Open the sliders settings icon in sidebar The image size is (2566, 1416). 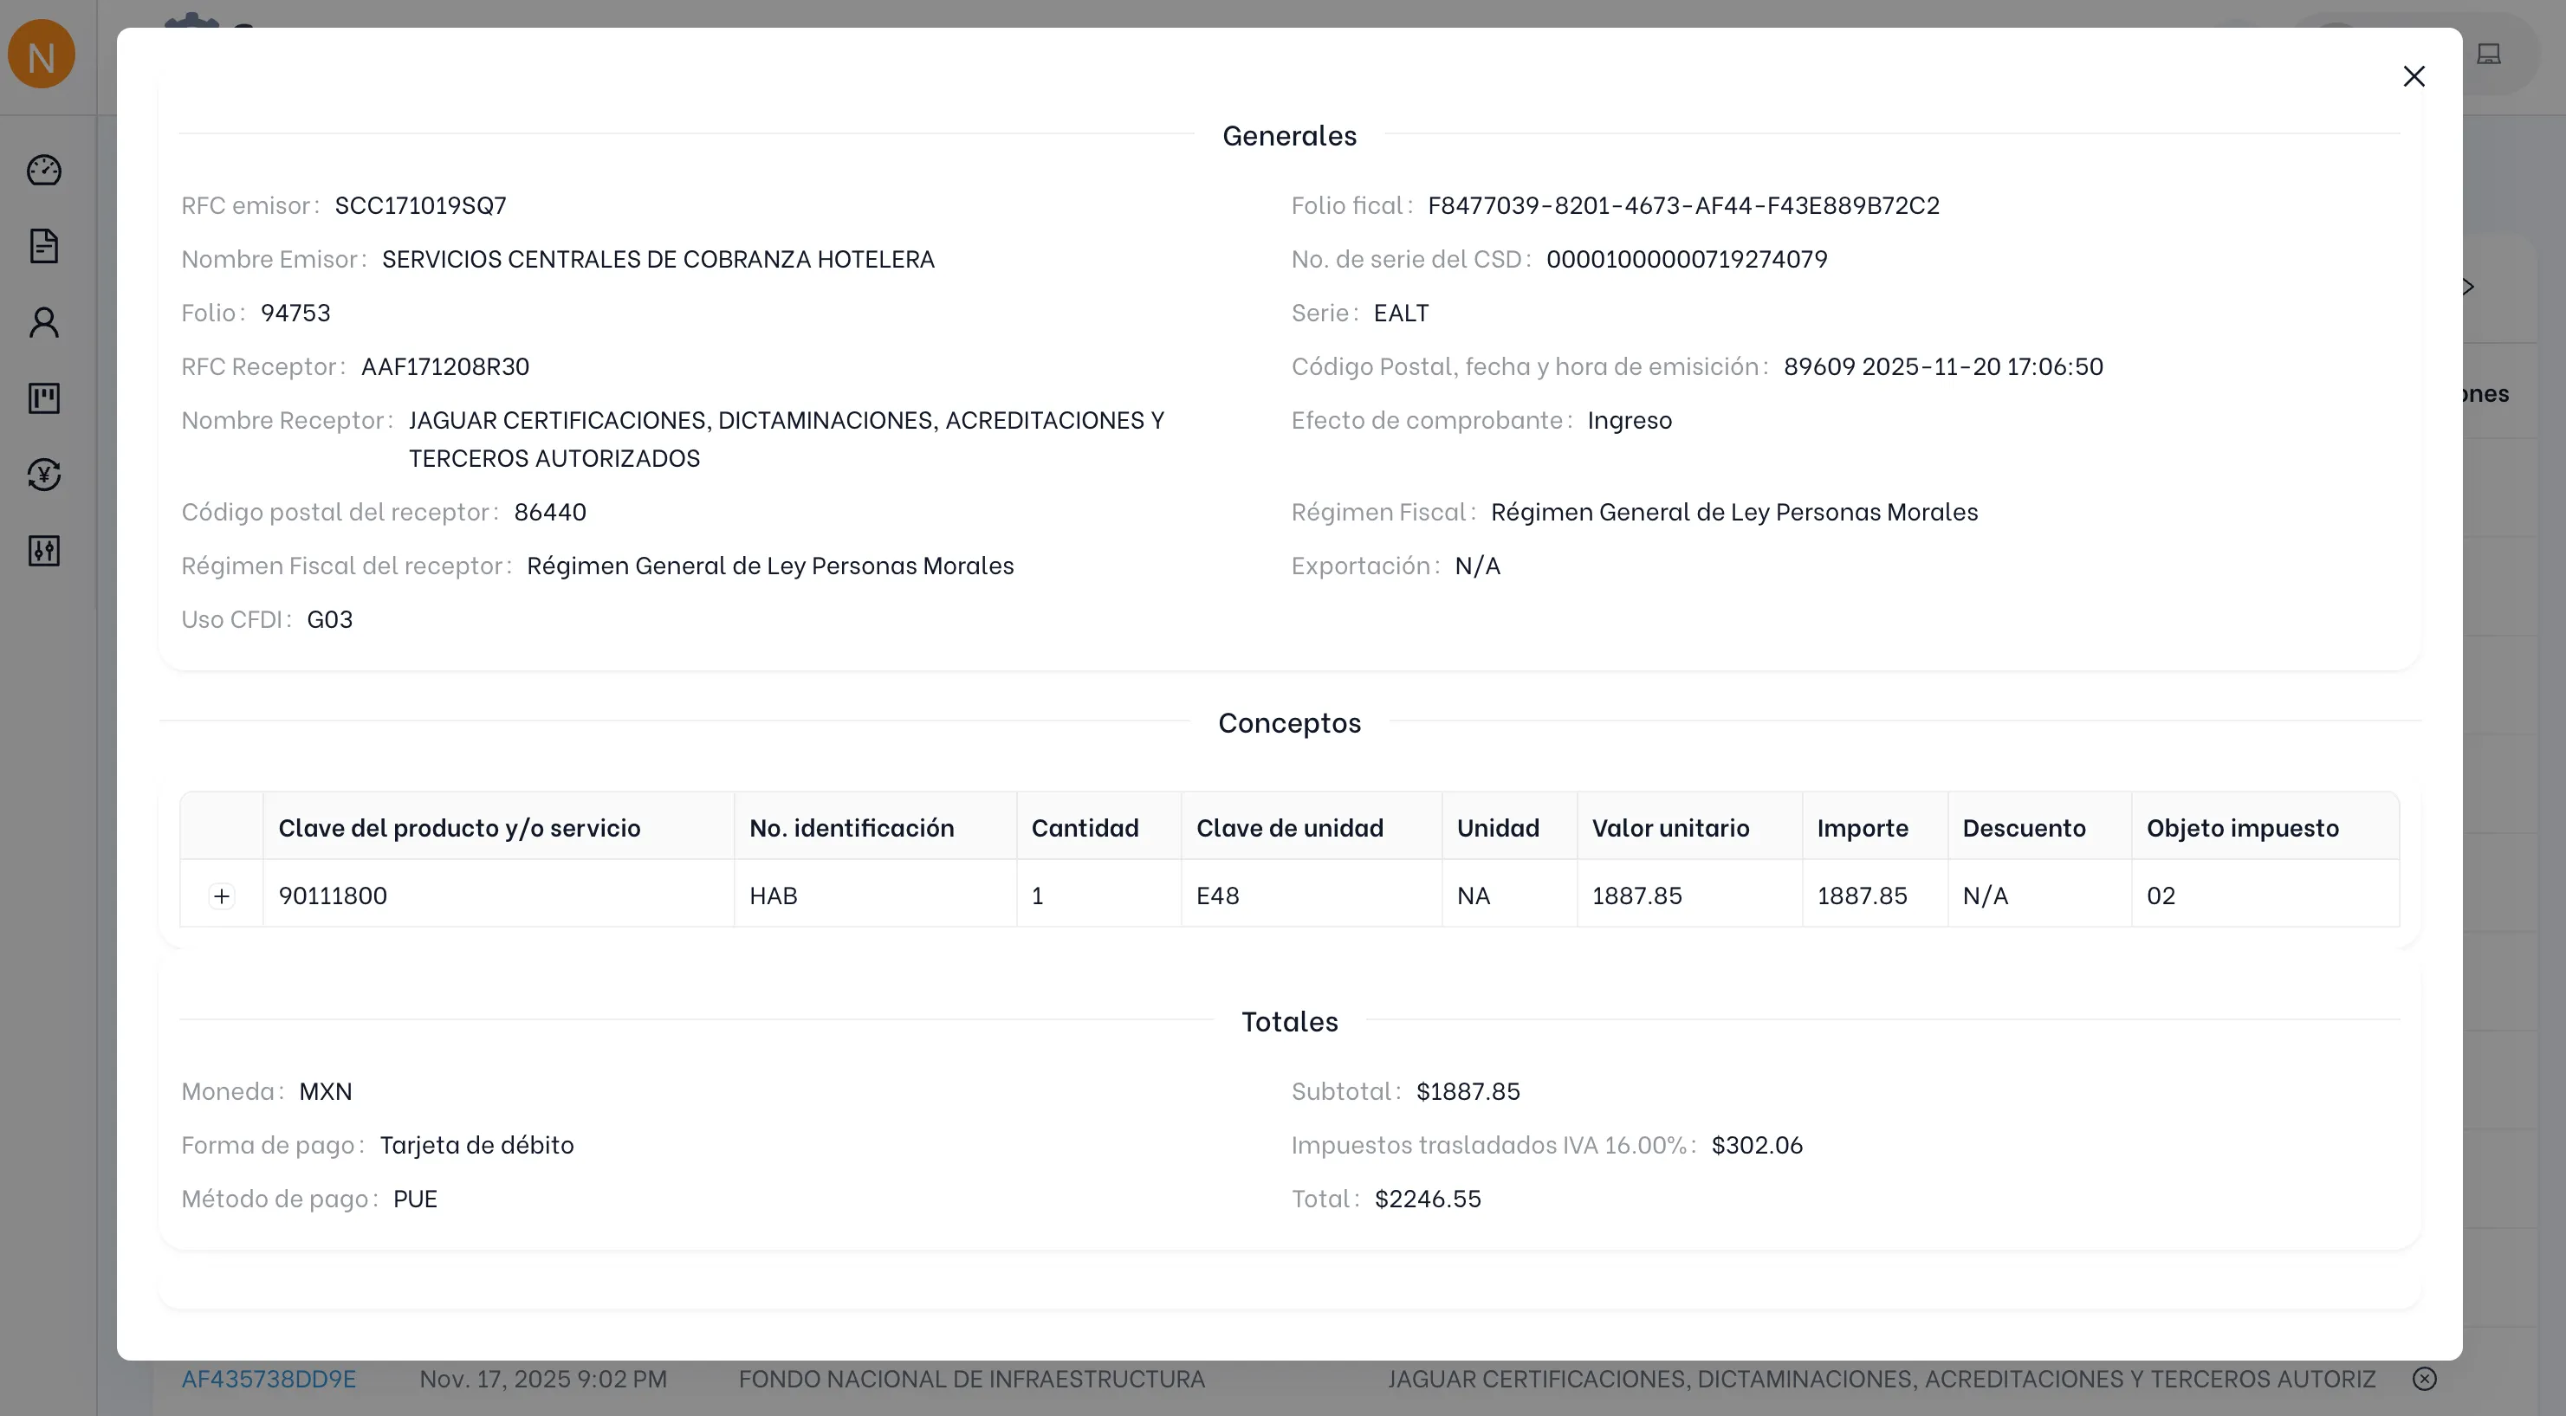(x=44, y=551)
